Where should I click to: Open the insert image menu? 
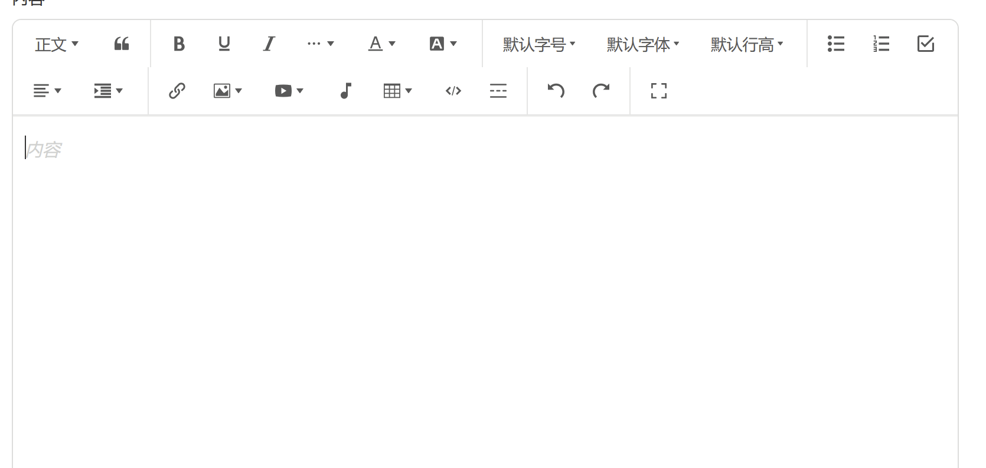pyautogui.click(x=228, y=91)
